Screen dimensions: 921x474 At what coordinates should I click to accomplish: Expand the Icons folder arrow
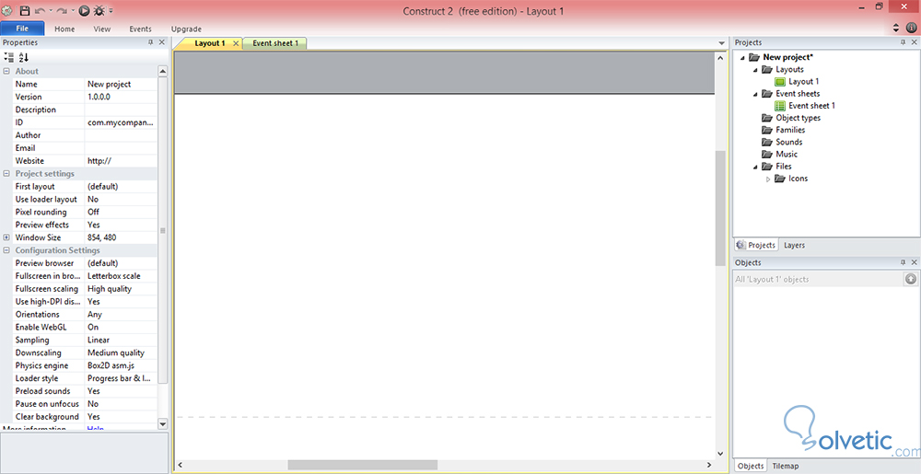768,179
